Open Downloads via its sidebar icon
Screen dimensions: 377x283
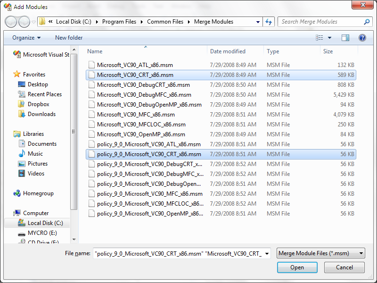coord(22,114)
